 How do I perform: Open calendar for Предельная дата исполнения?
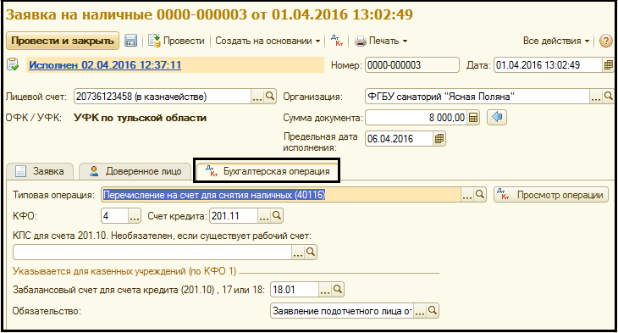point(439,139)
